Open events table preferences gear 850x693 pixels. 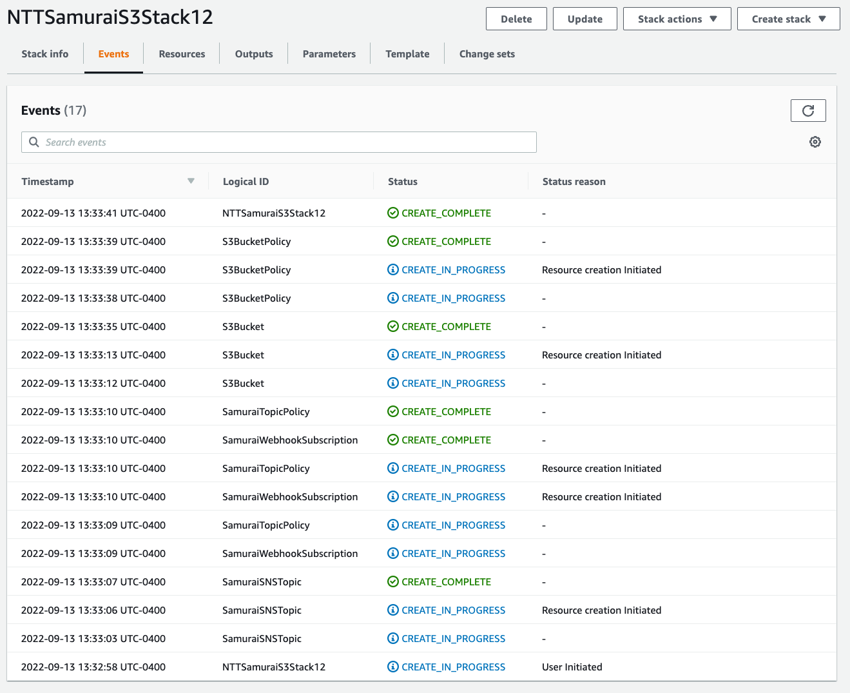[815, 142]
